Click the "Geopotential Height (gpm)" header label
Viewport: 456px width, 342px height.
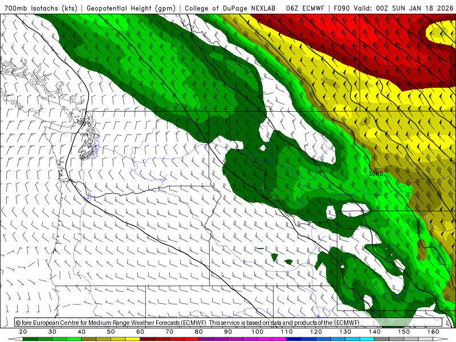coord(131,9)
